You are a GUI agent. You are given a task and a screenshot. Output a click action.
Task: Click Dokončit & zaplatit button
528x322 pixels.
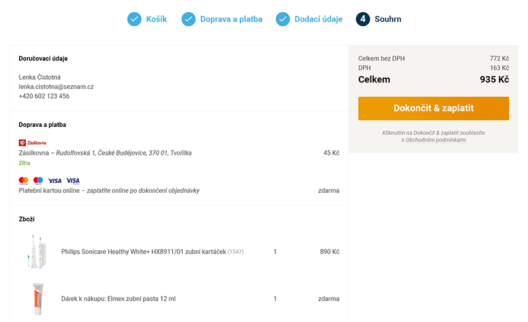pos(433,108)
